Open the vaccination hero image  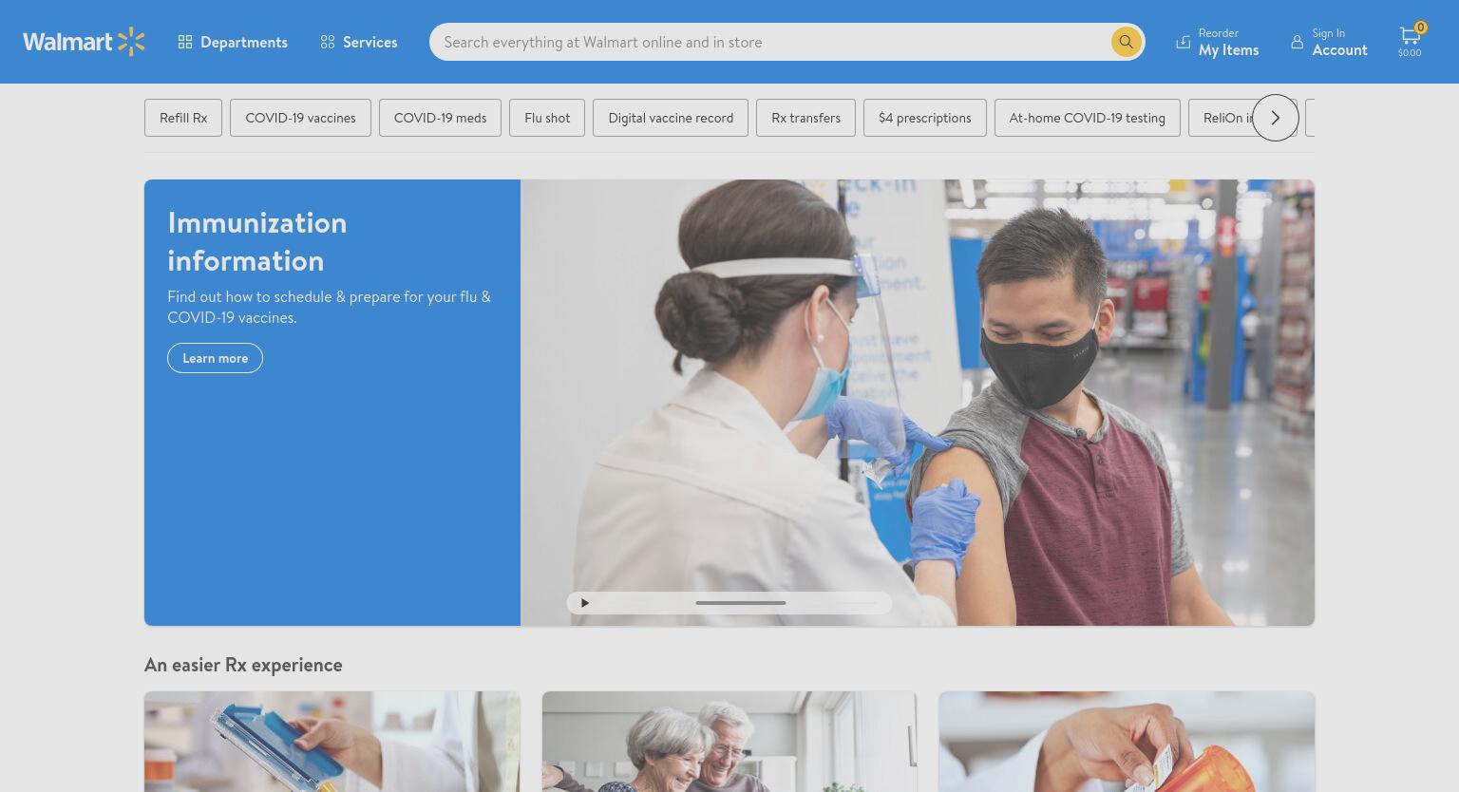pos(918,403)
